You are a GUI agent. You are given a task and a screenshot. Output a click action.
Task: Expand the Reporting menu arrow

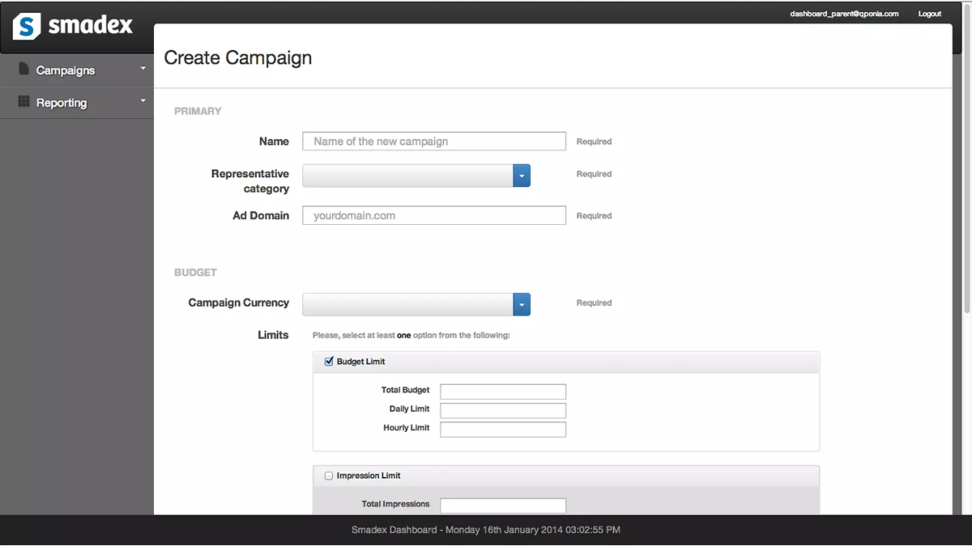click(x=143, y=101)
